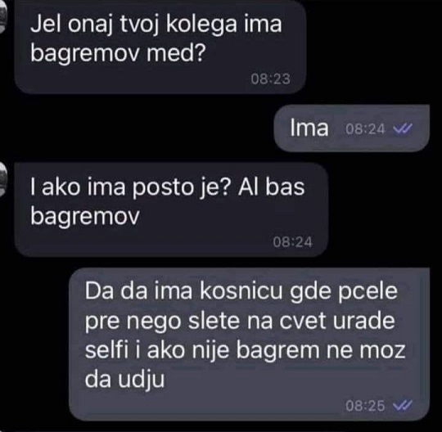Click the word posto in the third message
This screenshot has height=432, width=442.
click(x=163, y=189)
